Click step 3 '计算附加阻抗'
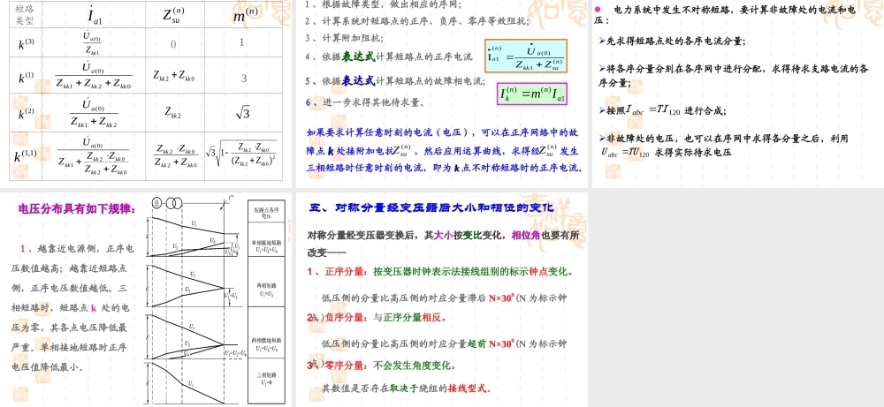Screen dimensions: 884x407 345,38
